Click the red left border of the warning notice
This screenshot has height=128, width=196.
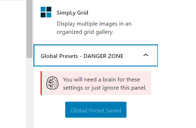(x=41, y=83)
